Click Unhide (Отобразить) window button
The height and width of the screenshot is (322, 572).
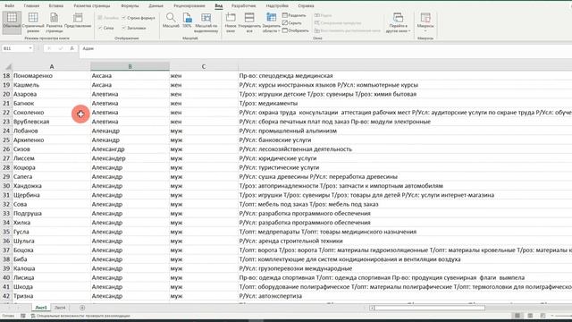click(x=296, y=30)
